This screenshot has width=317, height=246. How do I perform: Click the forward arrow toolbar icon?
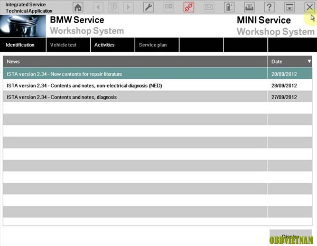(128, 7)
